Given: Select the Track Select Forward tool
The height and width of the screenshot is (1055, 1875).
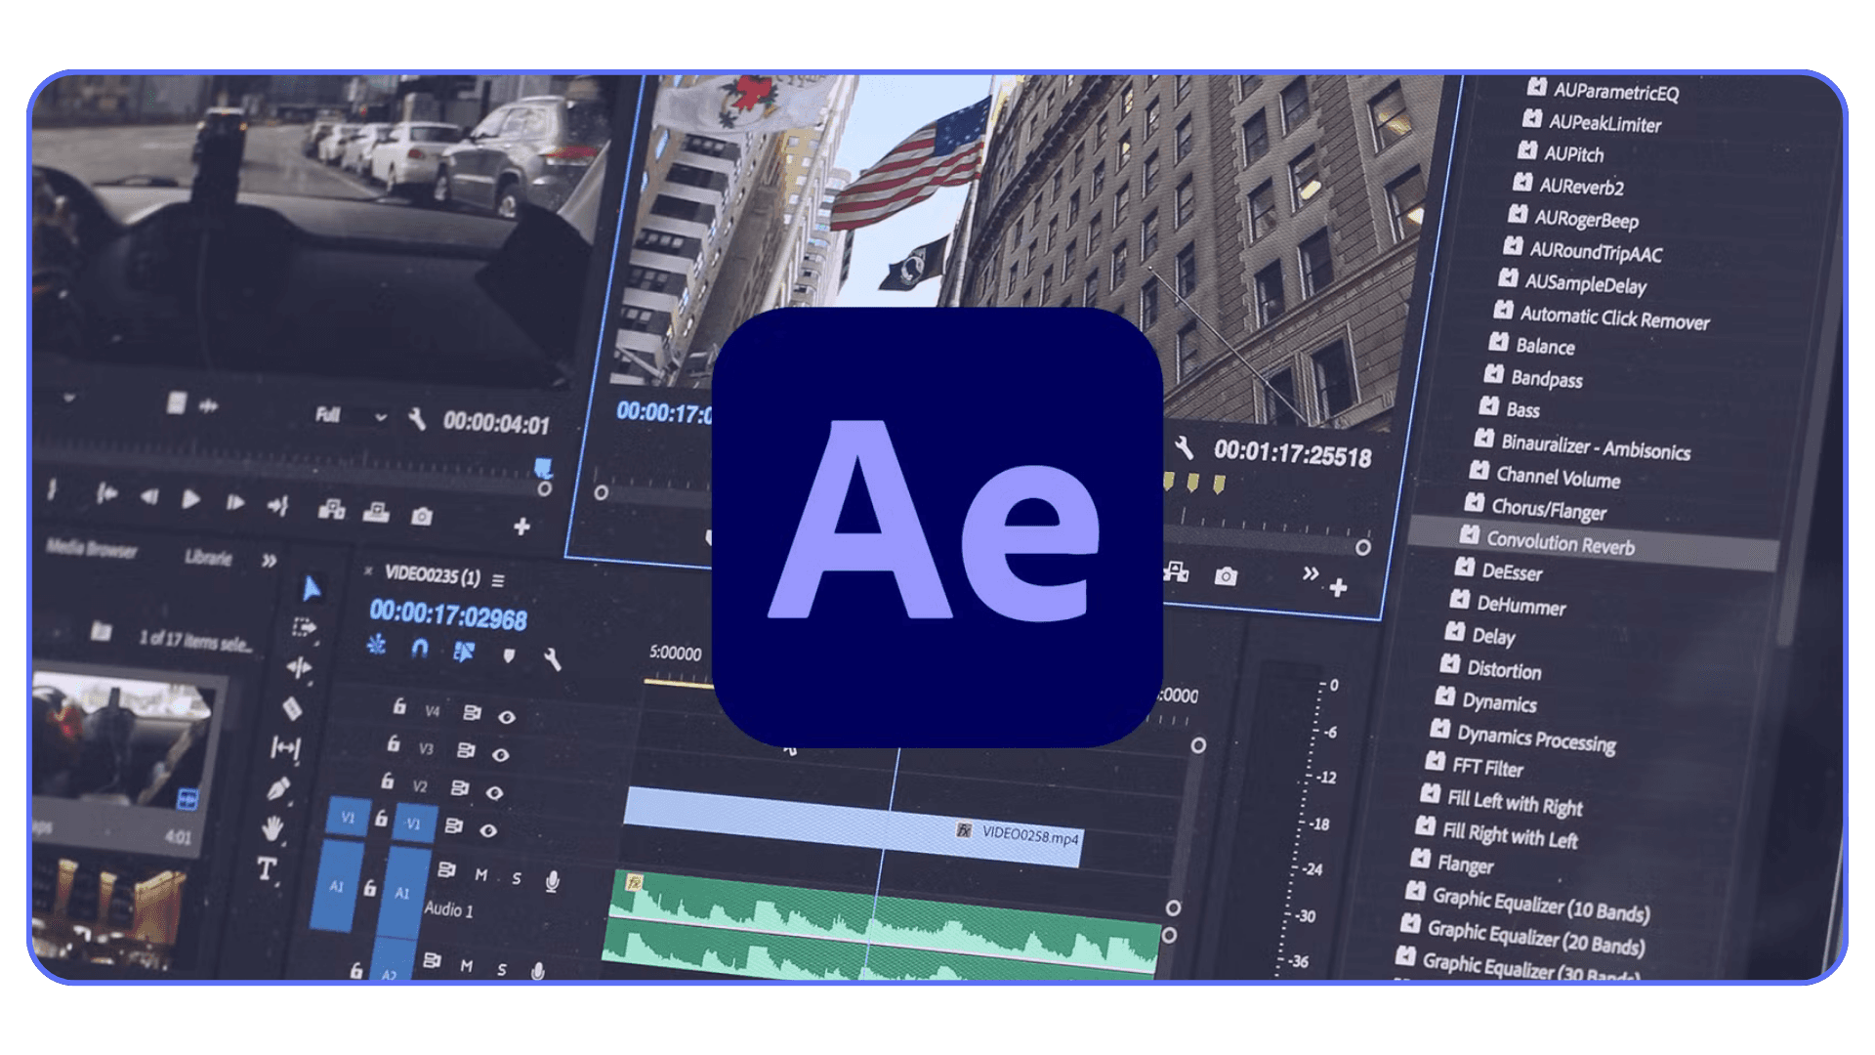Looking at the screenshot, I should coord(306,626).
